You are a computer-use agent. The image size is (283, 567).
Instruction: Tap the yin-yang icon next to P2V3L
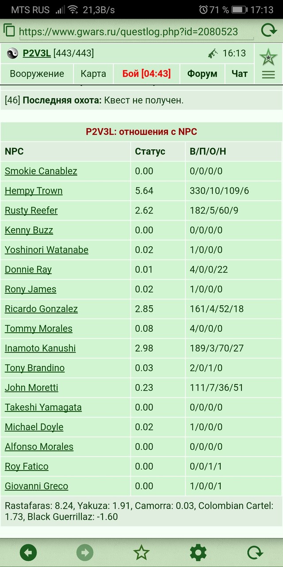click(x=12, y=54)
